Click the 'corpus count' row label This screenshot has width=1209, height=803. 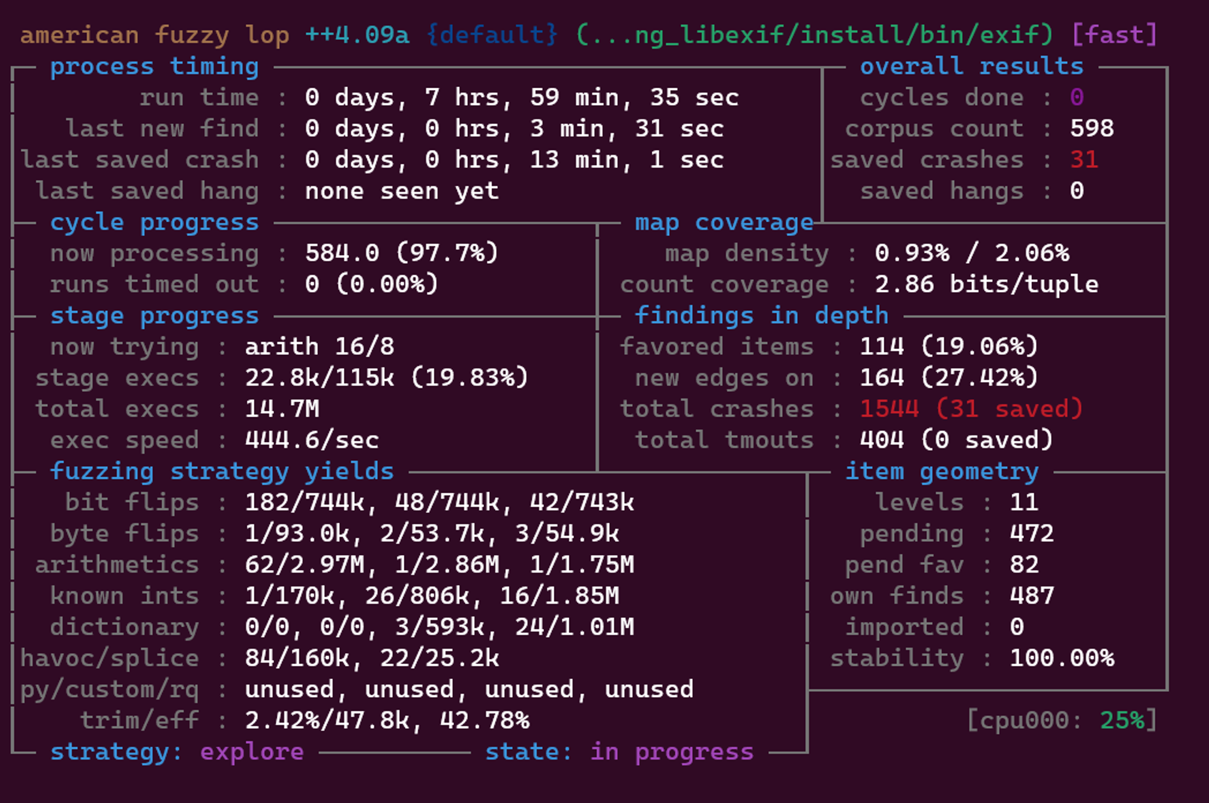tap(935, 129)
